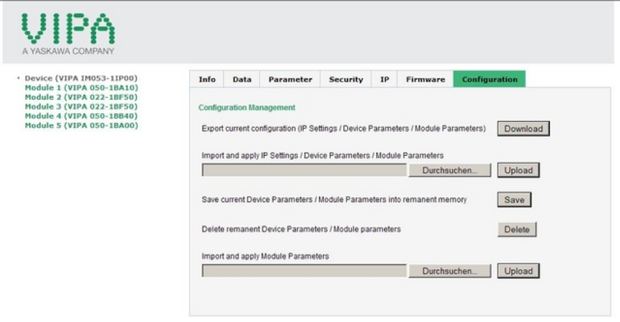
Task: Open Module 4 (VIPA 050-1BB40)
Action: [81, 116]
